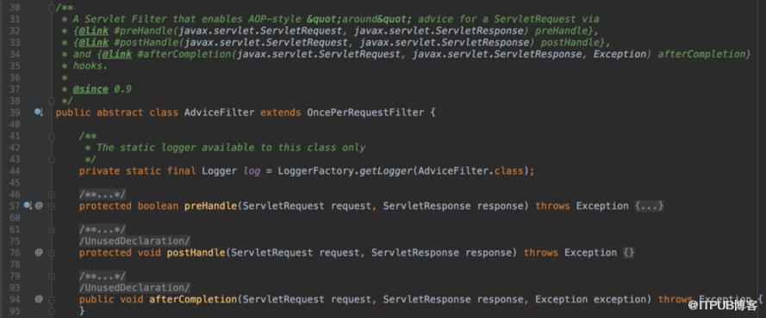
Task: Collapse the logger comment fold at line 41
Action: (52, 136)
